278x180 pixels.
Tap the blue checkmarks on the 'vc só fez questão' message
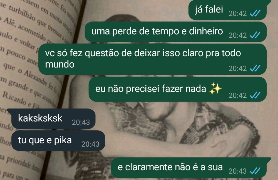[x=255, y=68]
